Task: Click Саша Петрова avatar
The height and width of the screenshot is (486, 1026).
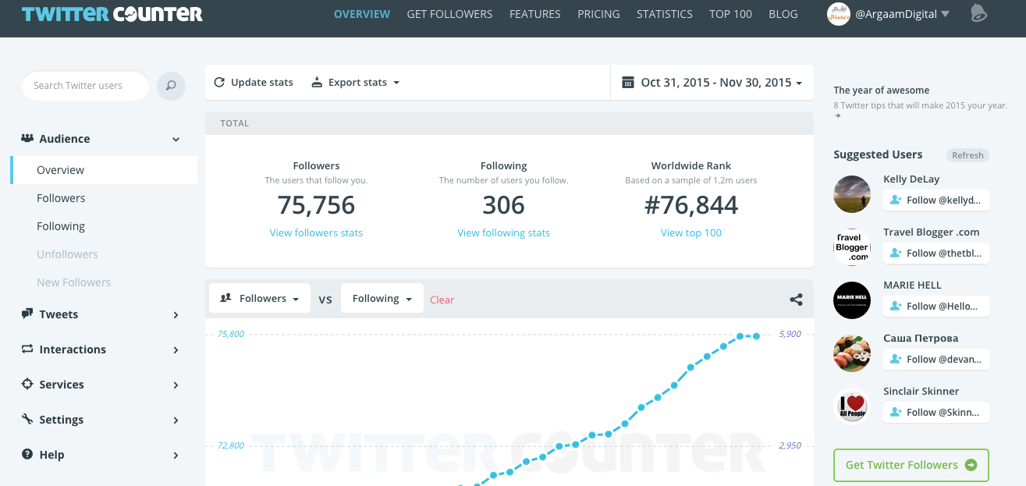Action: click(852, 353)
